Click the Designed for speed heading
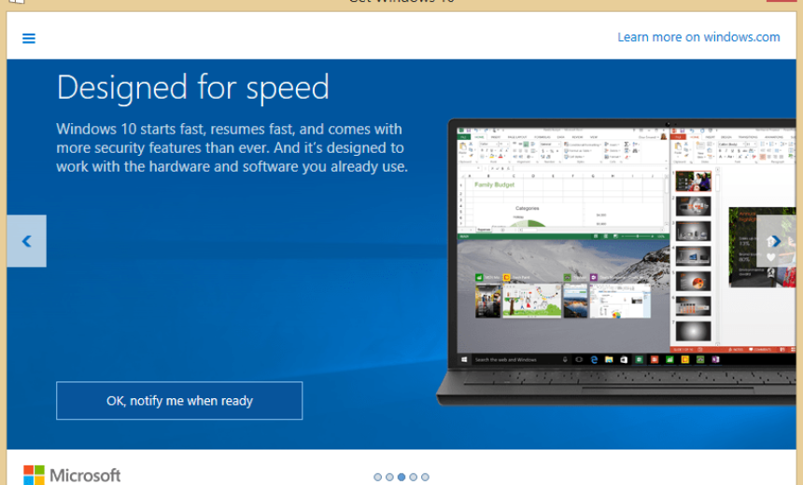803x485 pixels. [192, 88]
